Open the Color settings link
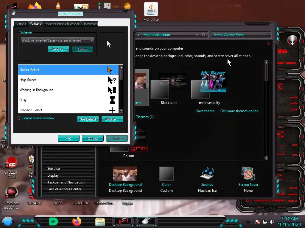This screenshot has width=305, height=228. coord(166,185)
